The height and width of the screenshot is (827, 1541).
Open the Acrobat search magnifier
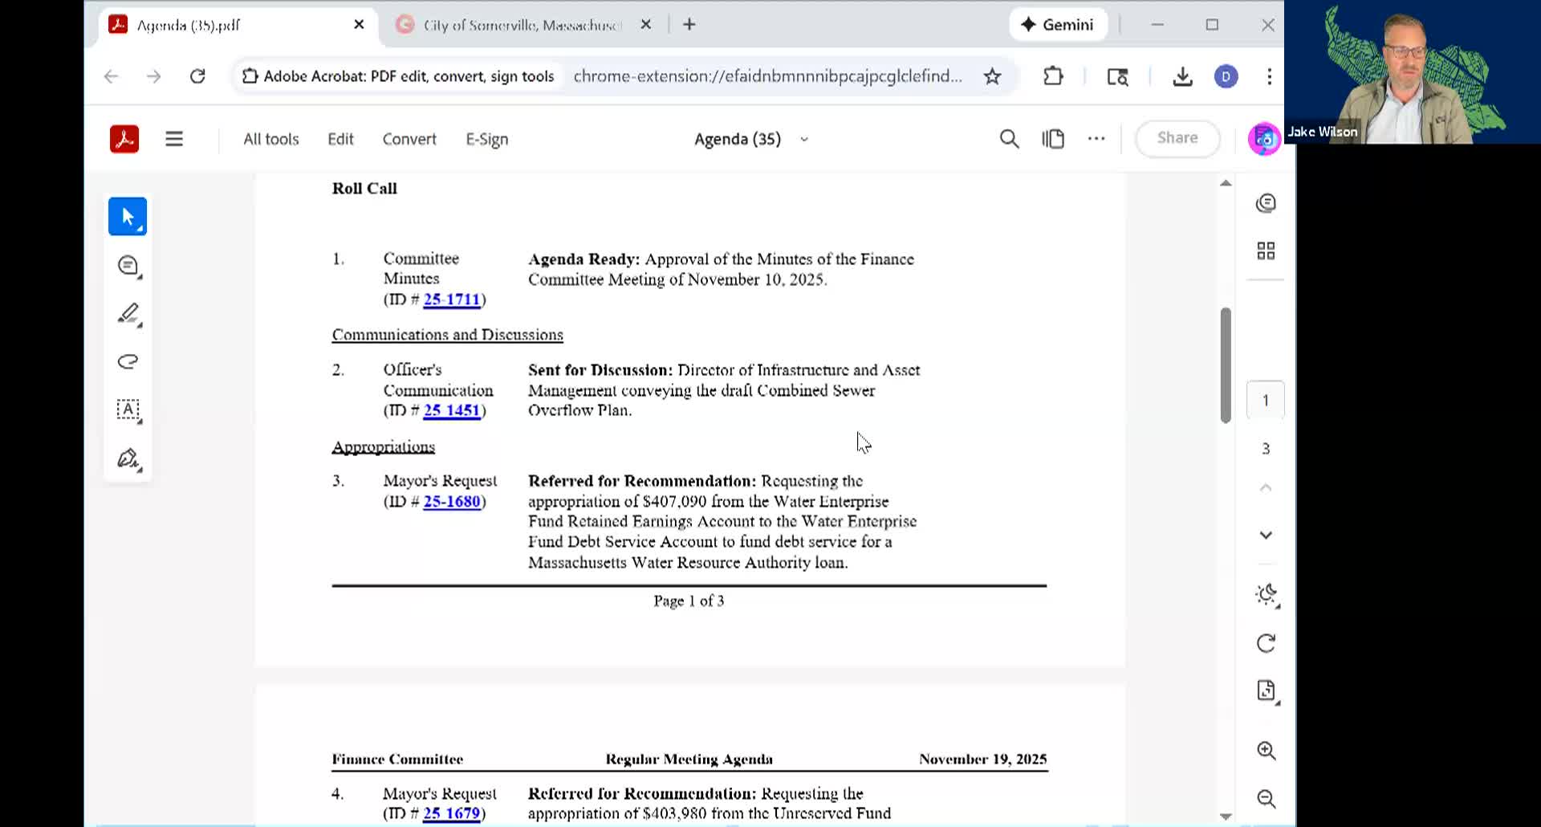[x=1009, y=139]
